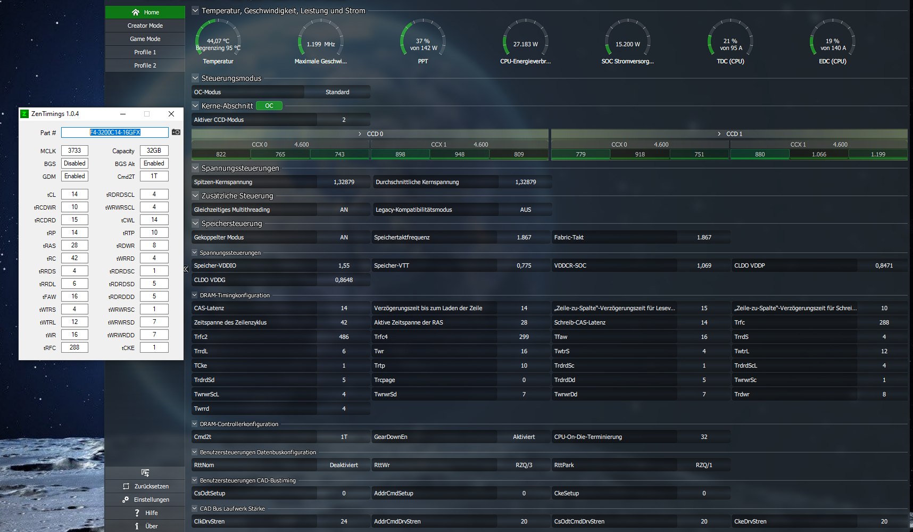The image size is (913, 532).
Task: Click the Home house icon
Action: click(x=136, y=12)
